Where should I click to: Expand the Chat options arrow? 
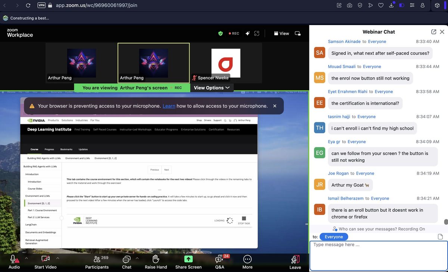point(137,258)
